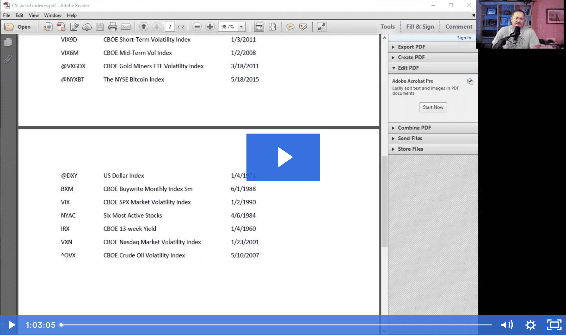Viewport: 566px width, 336px height.
Task: Mute the video volume
Action: 507,325
